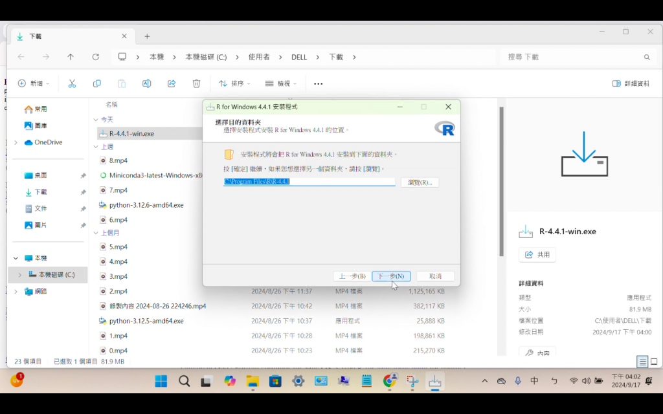Open the three-dot more options menu

[x=319, y=83]
